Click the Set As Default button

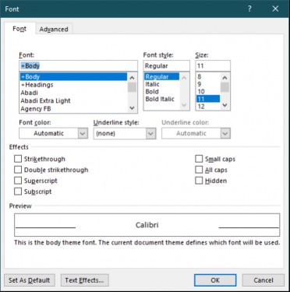point(30,280)
